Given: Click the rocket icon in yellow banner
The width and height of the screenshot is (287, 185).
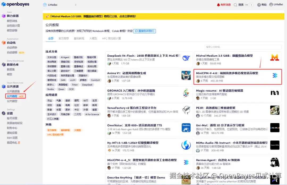Looking at the screenshot, I should click(x=47, y=16).
